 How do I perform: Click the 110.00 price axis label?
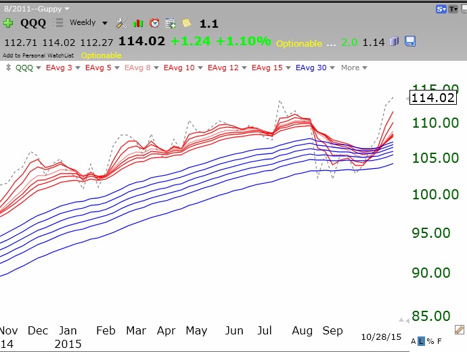pos(435,123)
